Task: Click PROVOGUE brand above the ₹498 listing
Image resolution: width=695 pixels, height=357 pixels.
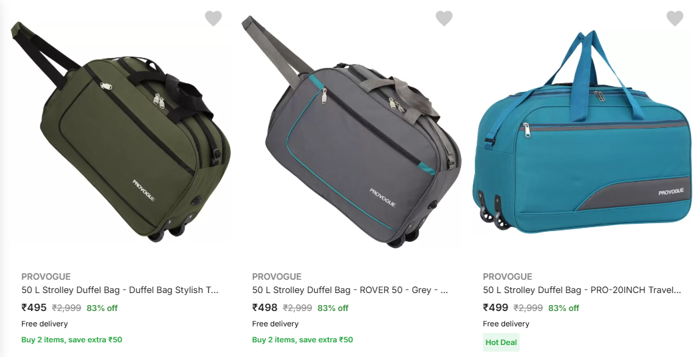Action: [277, 276]
